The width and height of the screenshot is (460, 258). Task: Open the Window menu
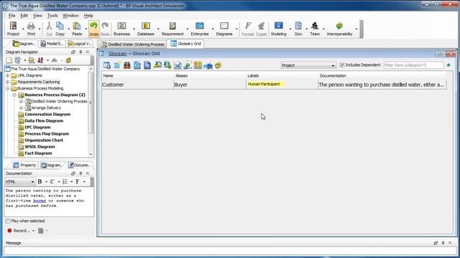click(70, 16)
